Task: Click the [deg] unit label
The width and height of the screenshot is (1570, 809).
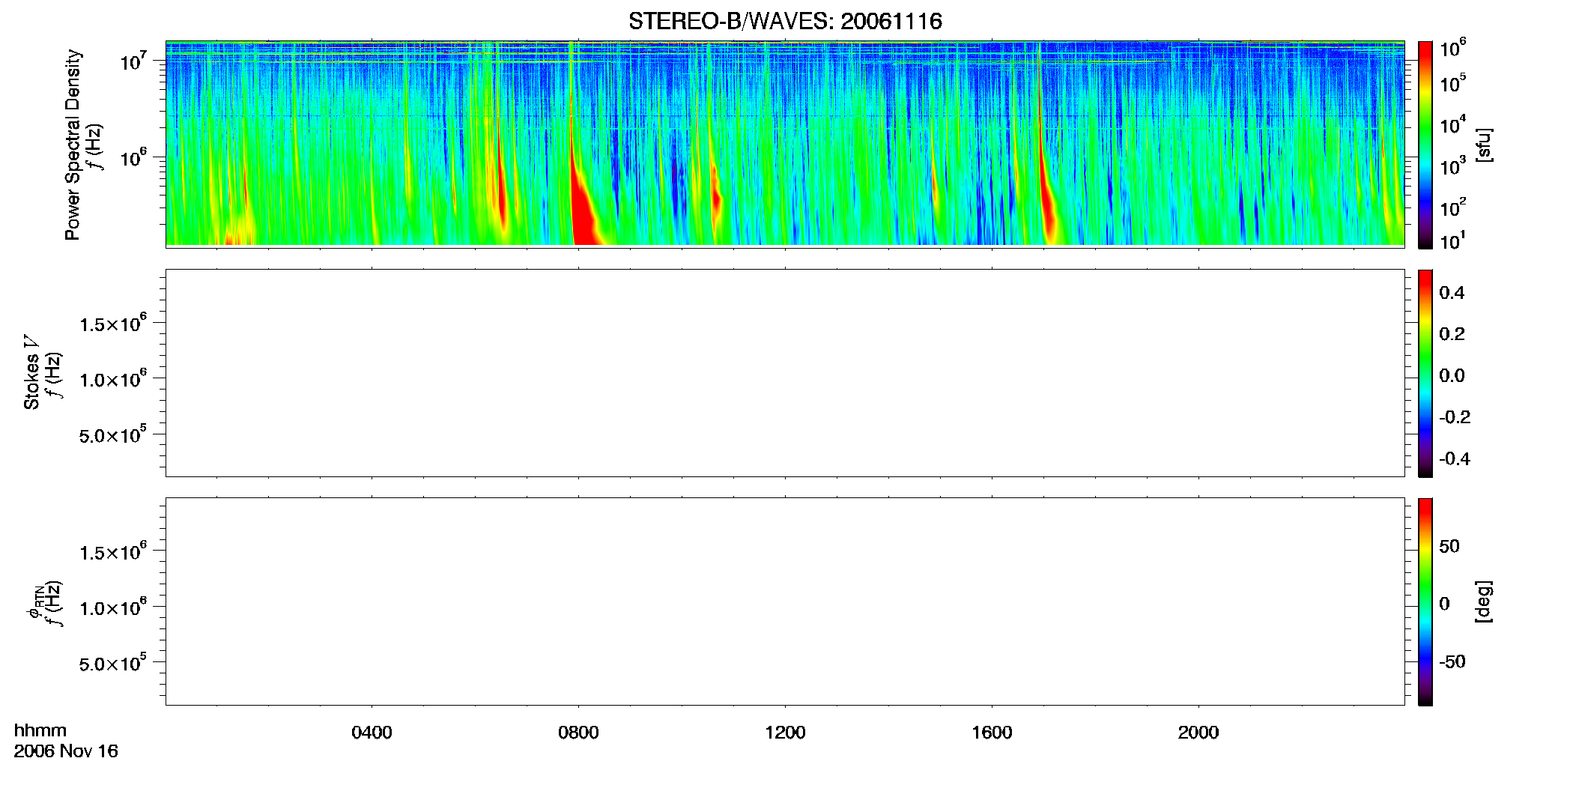Action: [1485, 602]
